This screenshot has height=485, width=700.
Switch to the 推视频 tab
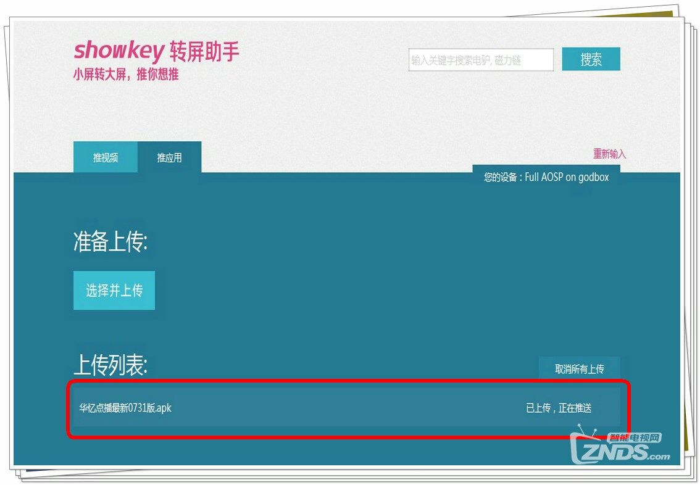(106, 157)
